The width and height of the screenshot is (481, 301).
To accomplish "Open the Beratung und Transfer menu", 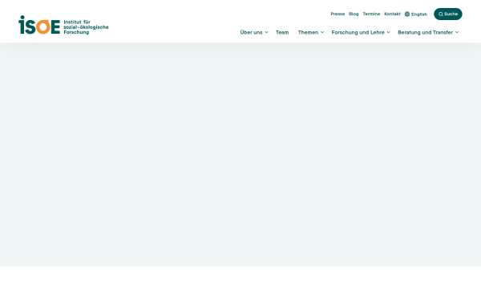I will (425, 32).
